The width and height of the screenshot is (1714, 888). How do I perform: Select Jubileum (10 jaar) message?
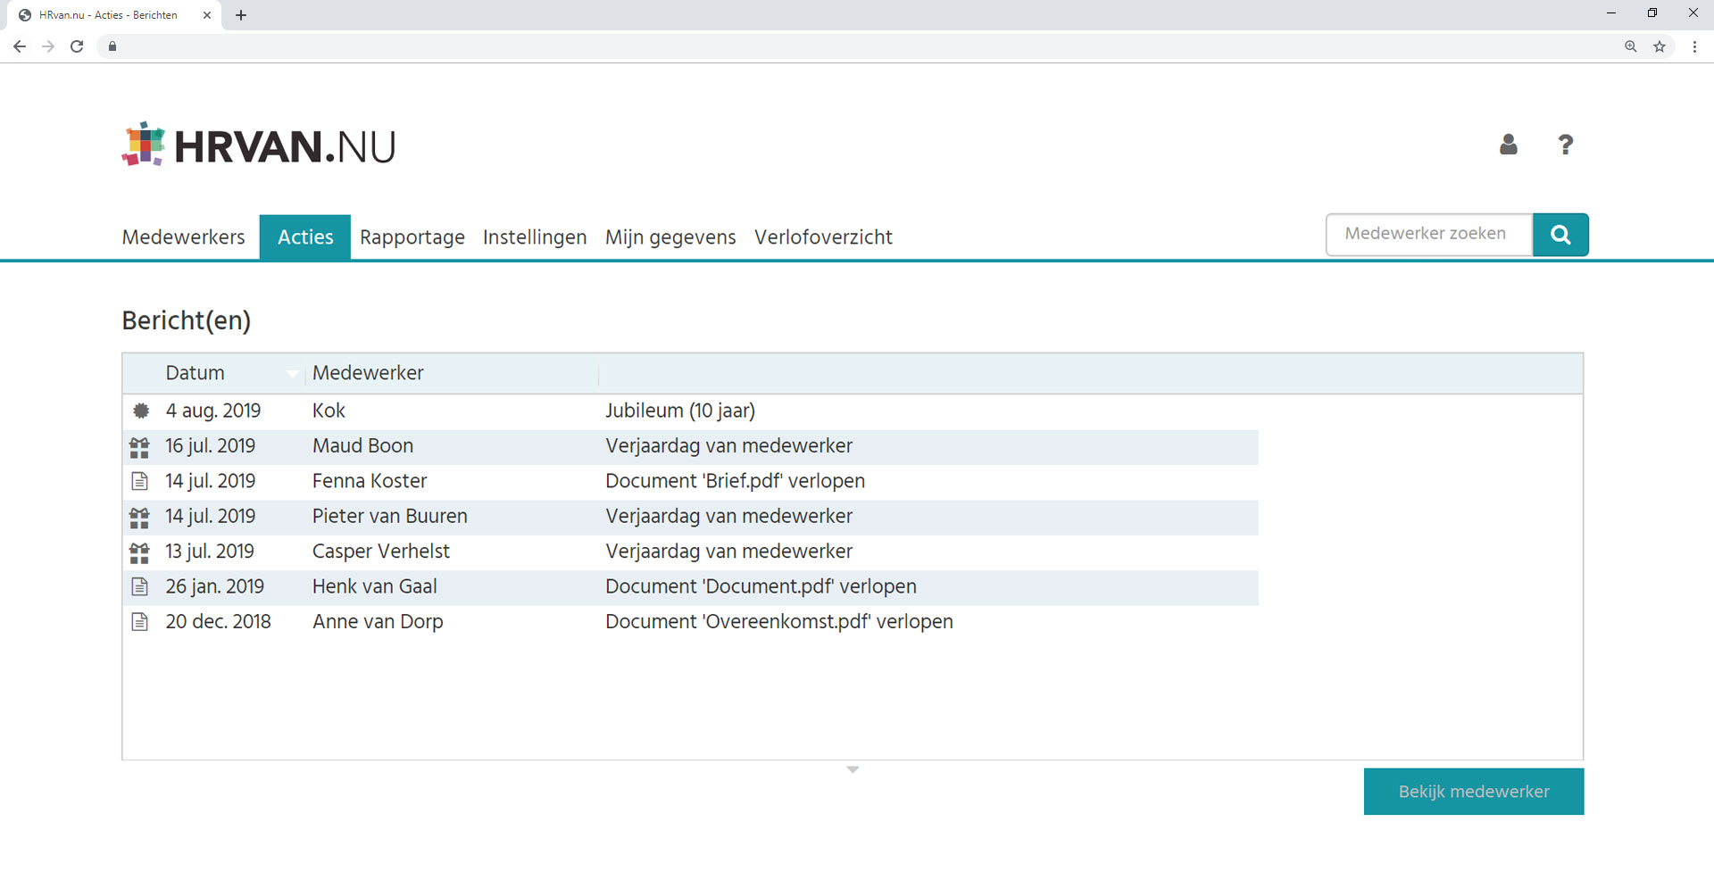pyautogui.click(x=680, y=411)
